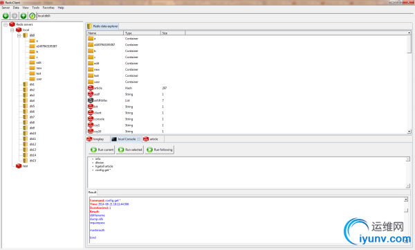415x250 pixels.
Task: Click the 'asdf' string key icon
Action: click(91, 94)
